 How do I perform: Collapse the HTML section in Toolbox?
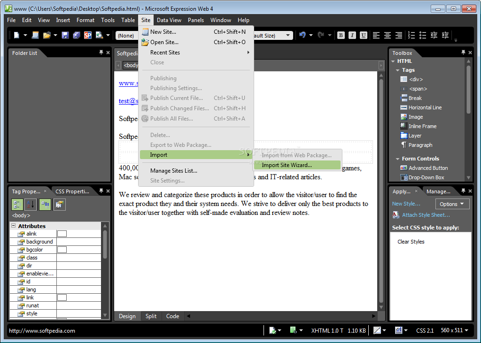[x=393, y=61]
